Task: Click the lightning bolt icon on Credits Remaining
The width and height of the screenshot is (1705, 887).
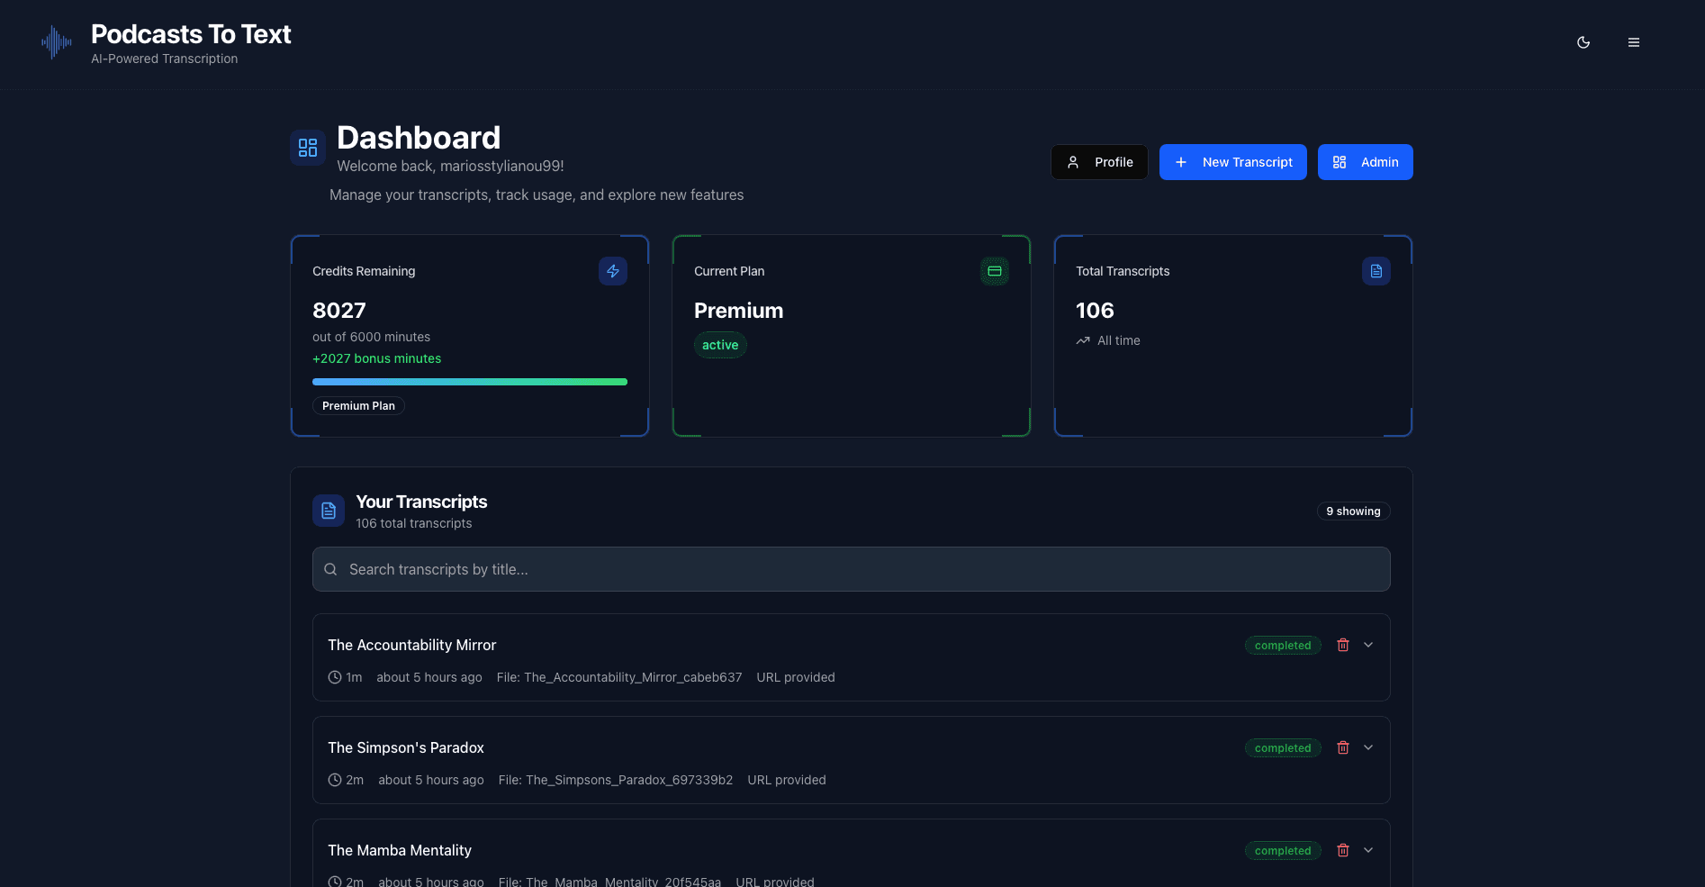Action: click(613, 271)
